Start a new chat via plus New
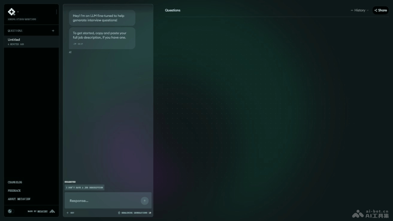 click(70, 213)
